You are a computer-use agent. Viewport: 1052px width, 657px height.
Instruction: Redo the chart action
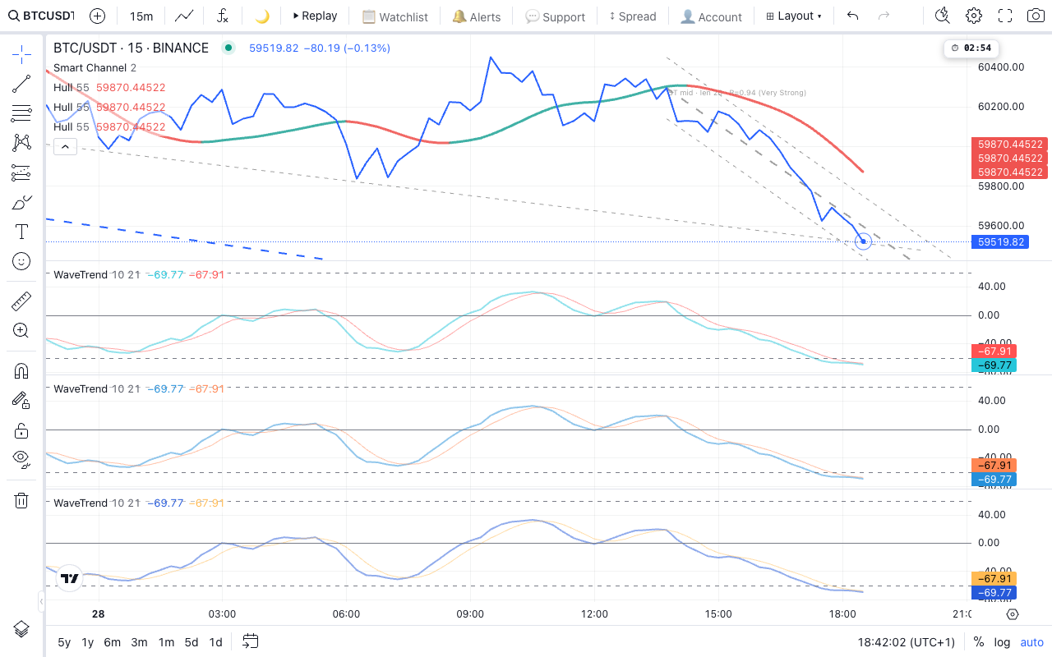click(x=884, y=16)
